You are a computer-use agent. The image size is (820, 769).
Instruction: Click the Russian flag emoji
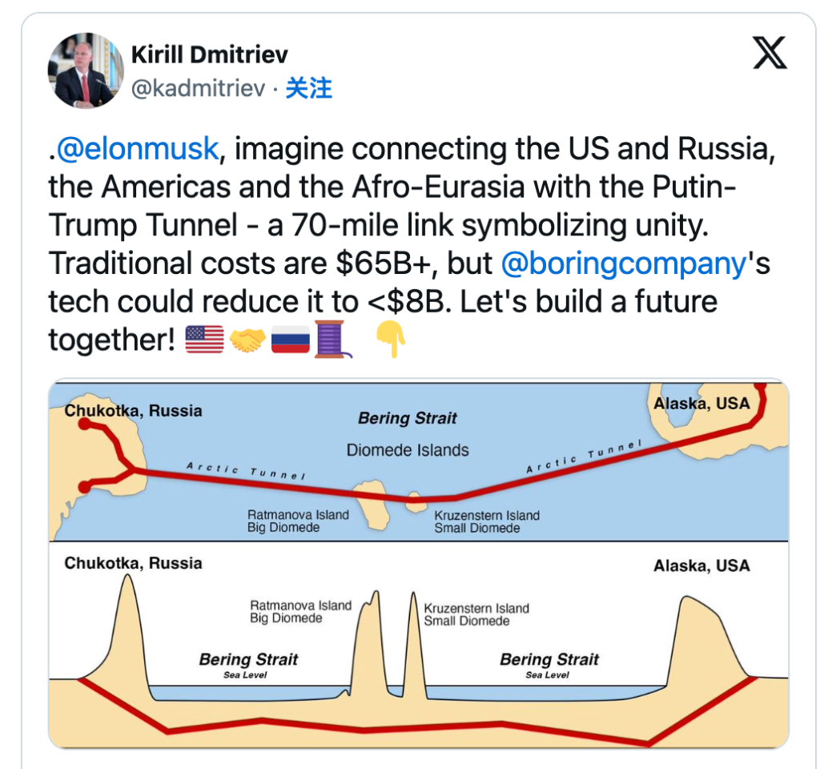pyautogui.click(x=290, y=340)
